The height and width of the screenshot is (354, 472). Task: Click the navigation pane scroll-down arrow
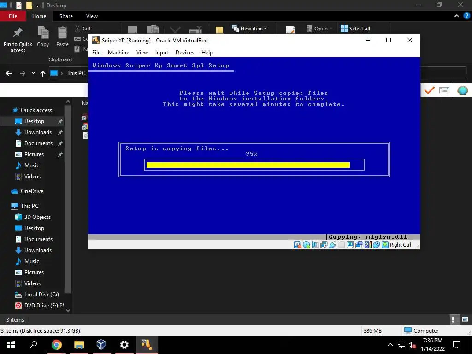pos(68,310)
